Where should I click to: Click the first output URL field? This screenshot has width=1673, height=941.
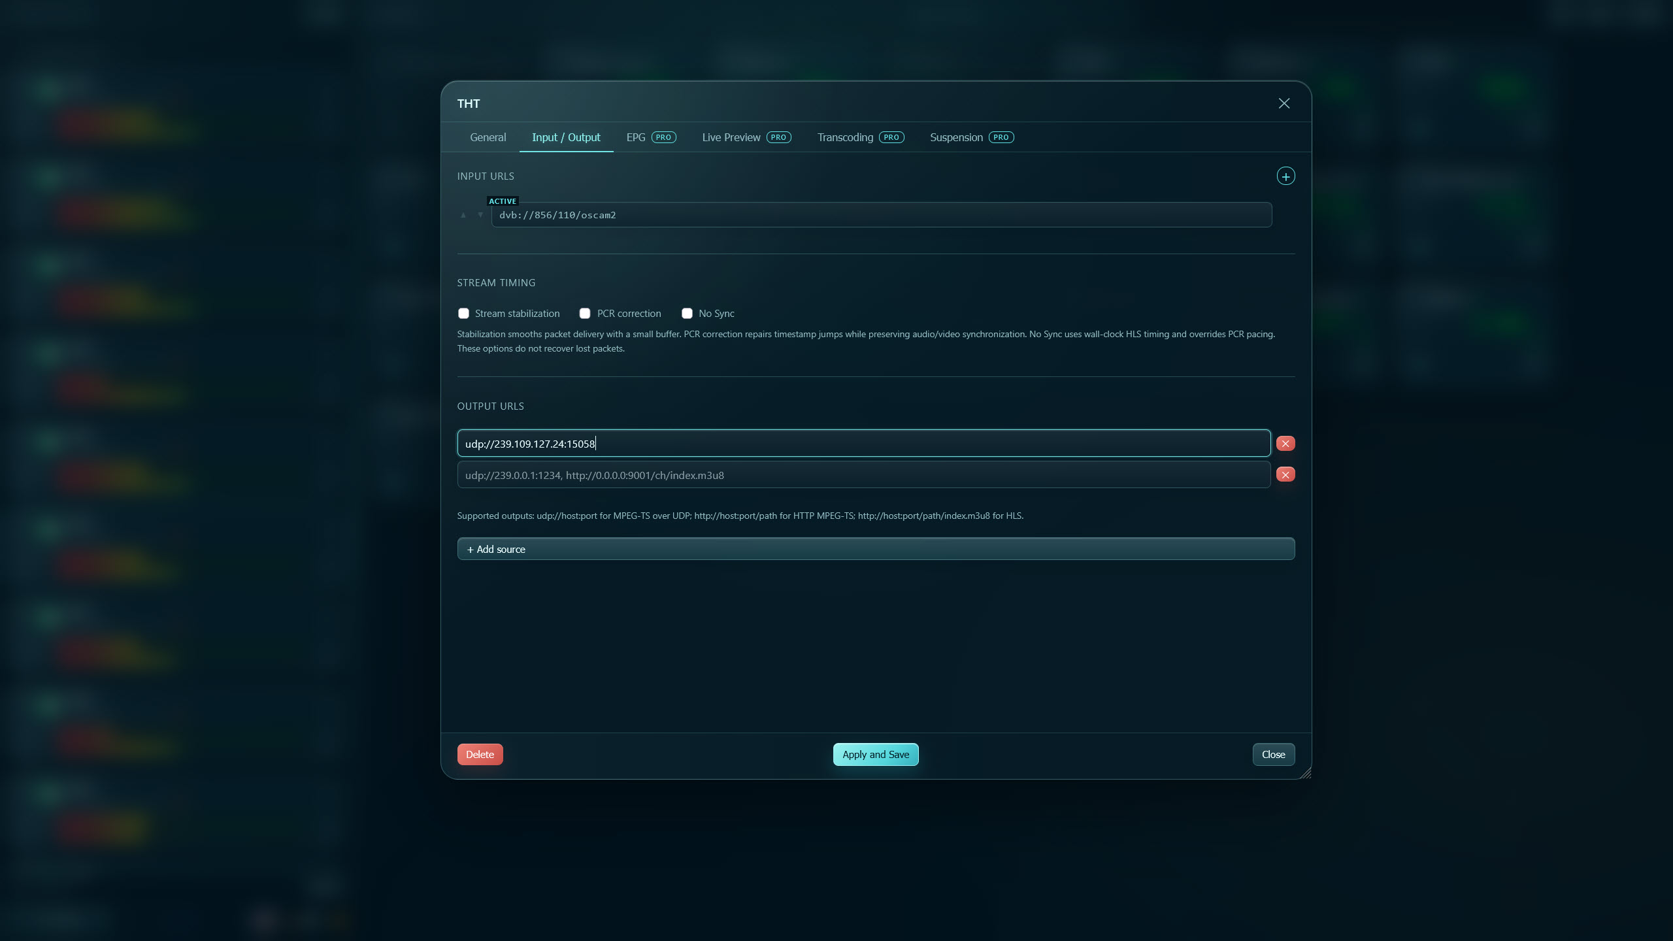864,444
